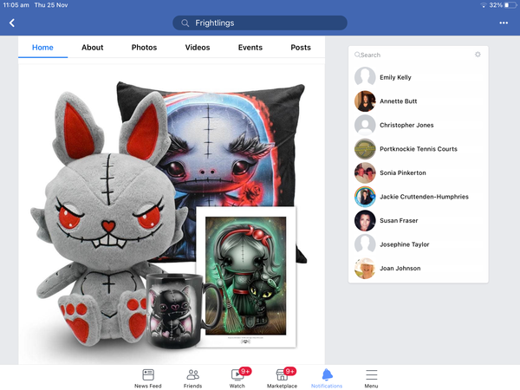Click the contacts Search field
Image resolution: width=520 pixels, height=390 pixels.
pos(411,55)
